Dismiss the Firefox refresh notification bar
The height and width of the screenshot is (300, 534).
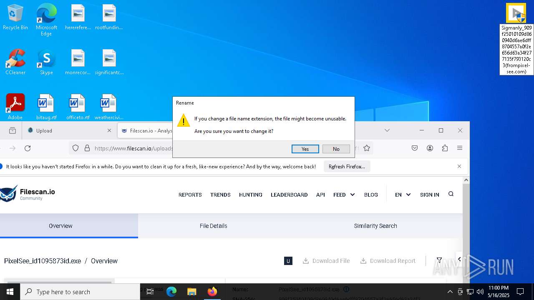pos(459,166)
